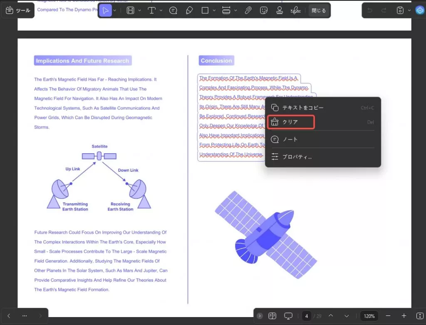The image size is (426, 325).
Task: Click the 'Receiving Earth Station' label
Action: point(120,206)
